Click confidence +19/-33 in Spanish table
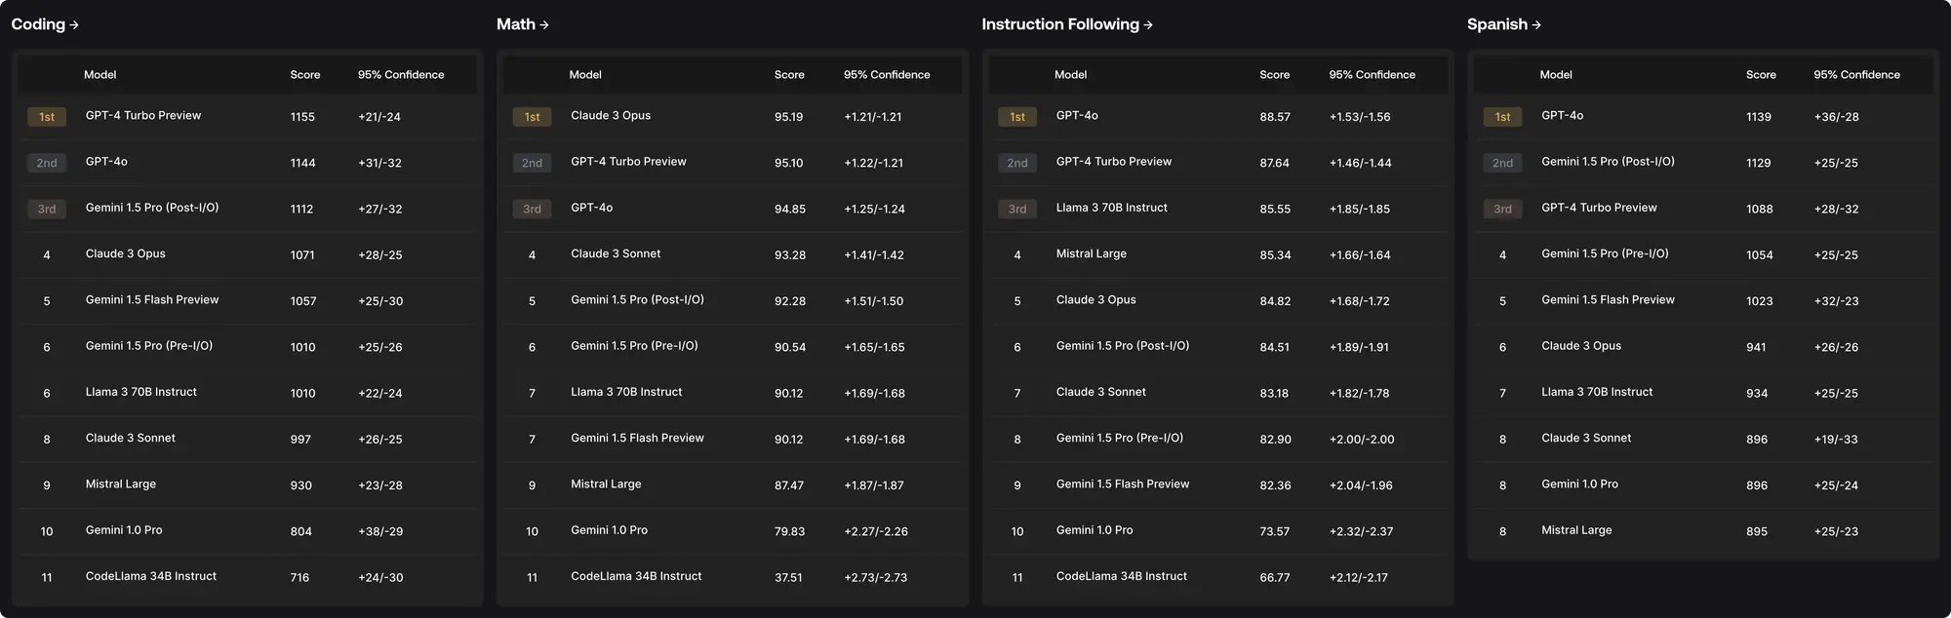Image resolution: width=1951 pixels, height=618 pixels. click(x=1836, y=440)
